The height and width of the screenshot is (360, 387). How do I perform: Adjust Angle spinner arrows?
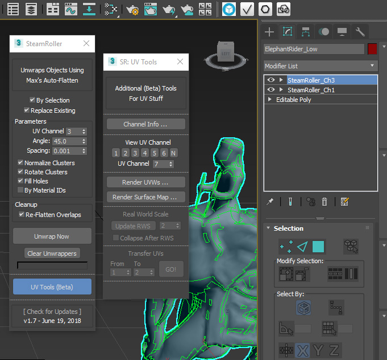84,141
